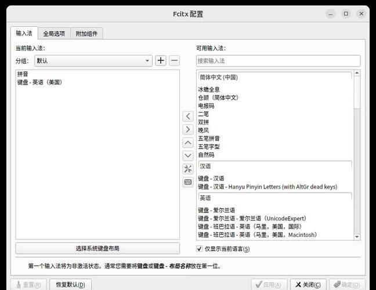Click 重置 button
The image size is (376, 290).
tap(29, 284)
